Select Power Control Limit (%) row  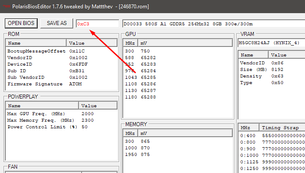pos(62,127)
